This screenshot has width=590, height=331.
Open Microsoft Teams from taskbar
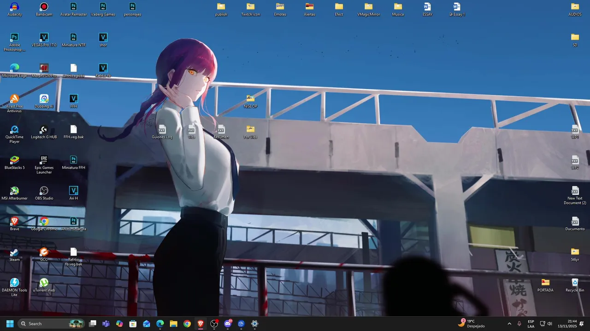[x=106, y=324]
